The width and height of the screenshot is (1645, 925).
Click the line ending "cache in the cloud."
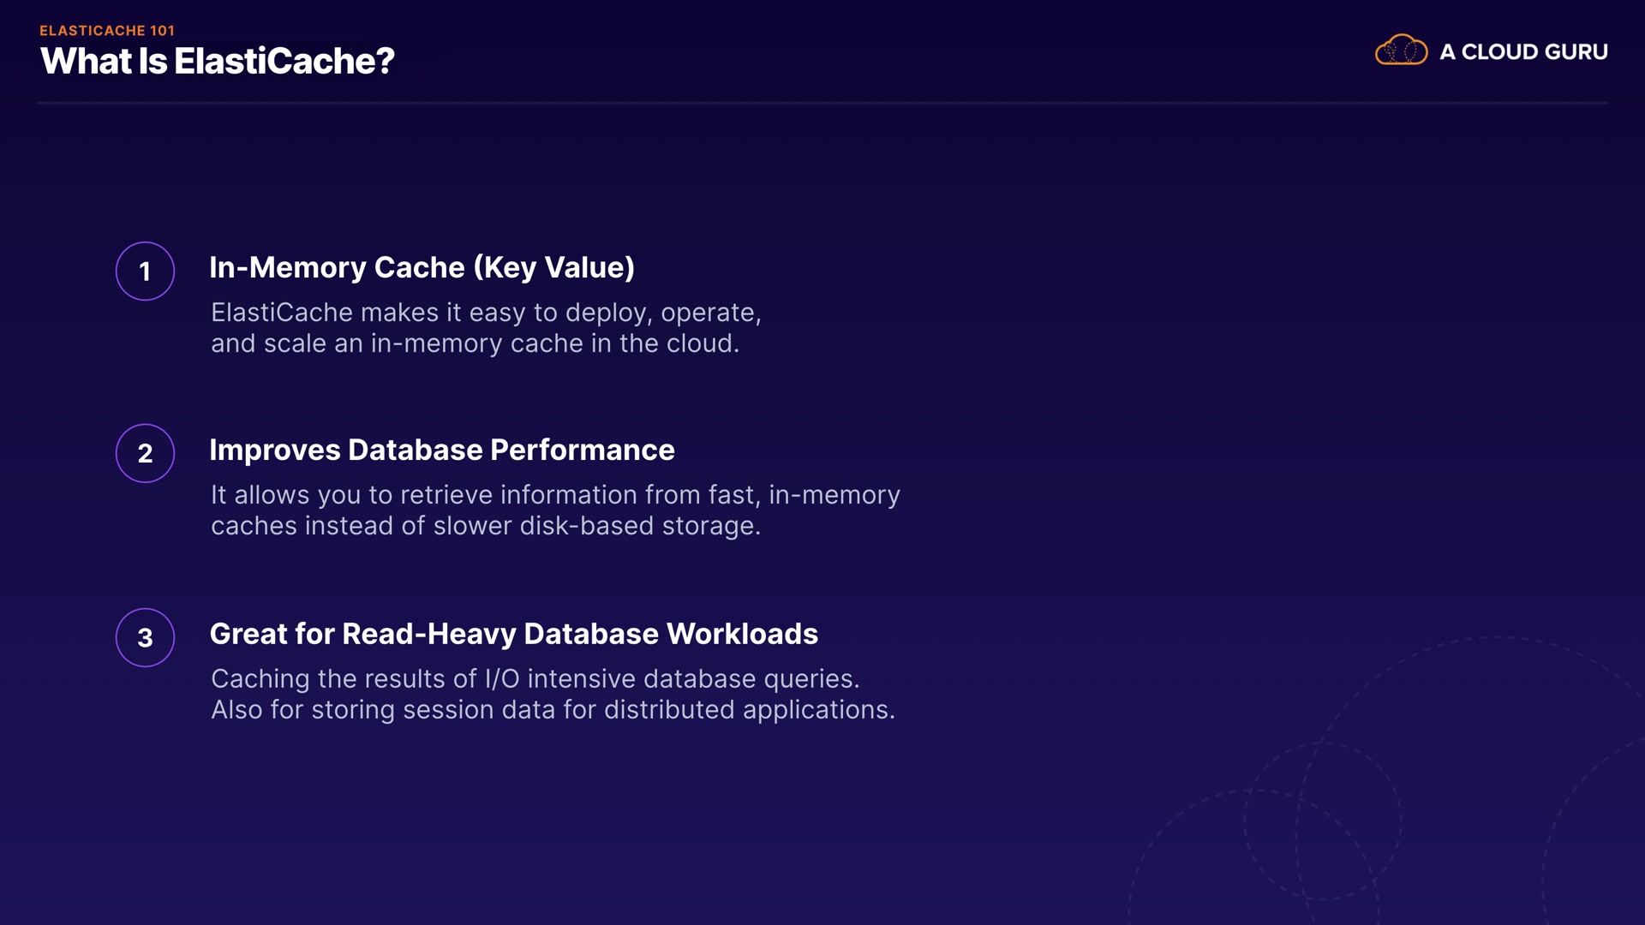(475, 343)
